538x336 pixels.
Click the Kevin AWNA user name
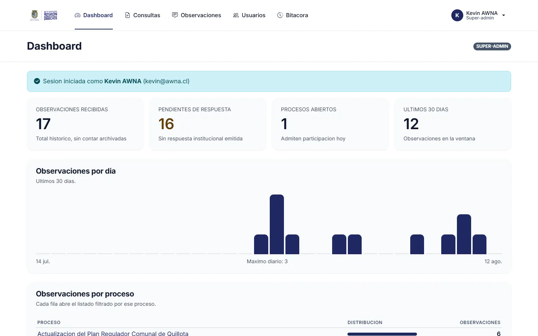(x=482, y=13)
